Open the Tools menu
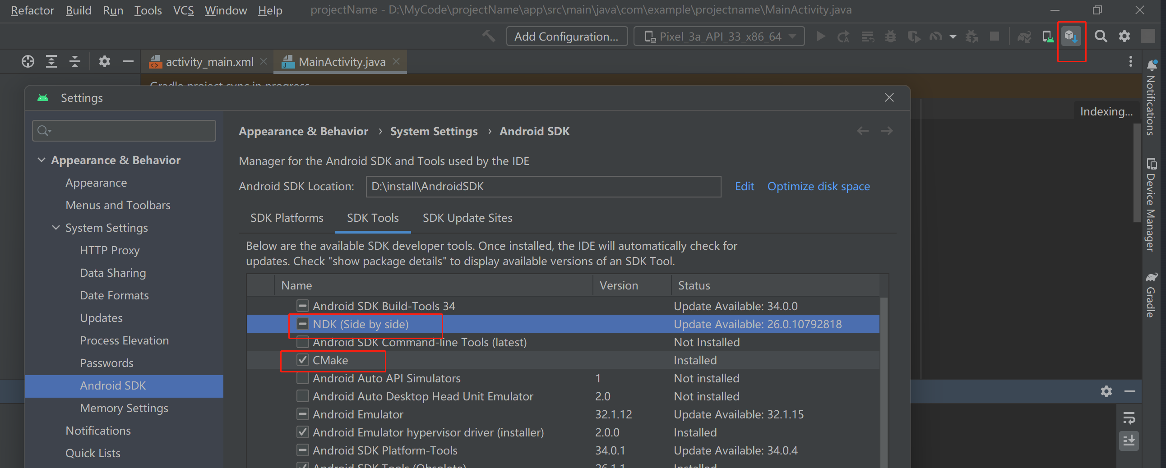Screen dimensions: 1166x468 148,10
